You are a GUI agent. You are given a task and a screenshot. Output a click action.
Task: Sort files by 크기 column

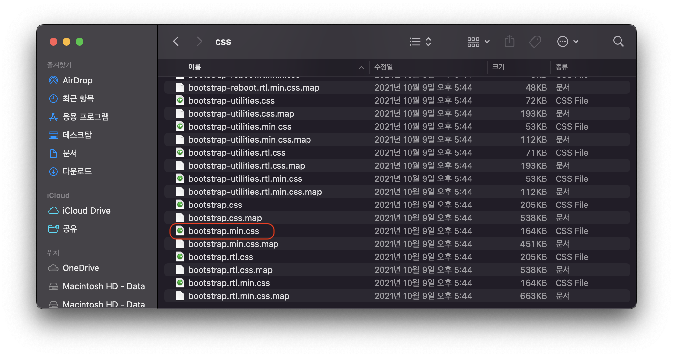click(x=498, y=67)
